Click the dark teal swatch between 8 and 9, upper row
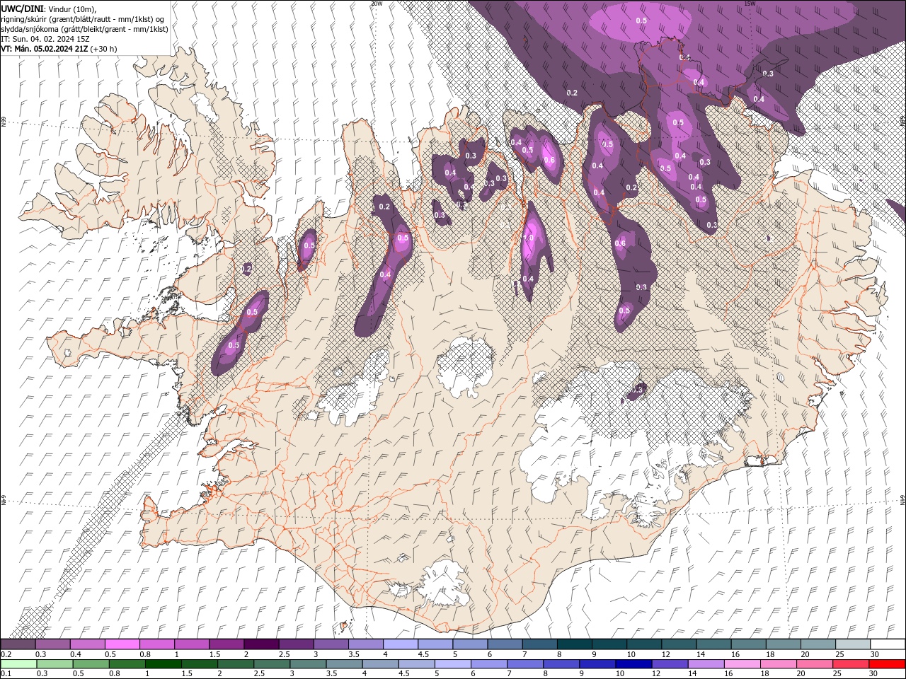 (x=574, y=644)
